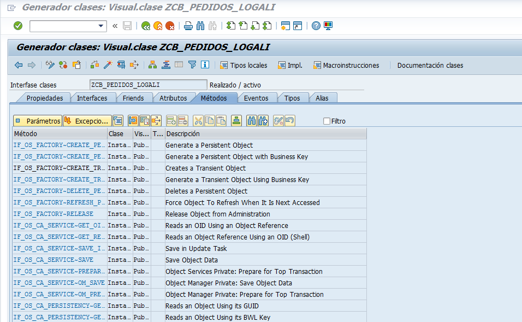The width and height of the screenshot is (522, 322).
Task: Go to first page icon
Action: pyautogui.click(x=231, y=26)
